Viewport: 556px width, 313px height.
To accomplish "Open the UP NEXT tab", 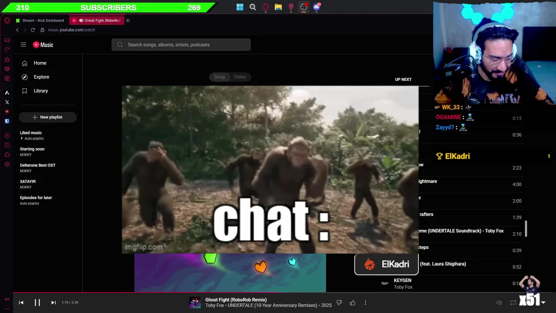I will 403,80.
